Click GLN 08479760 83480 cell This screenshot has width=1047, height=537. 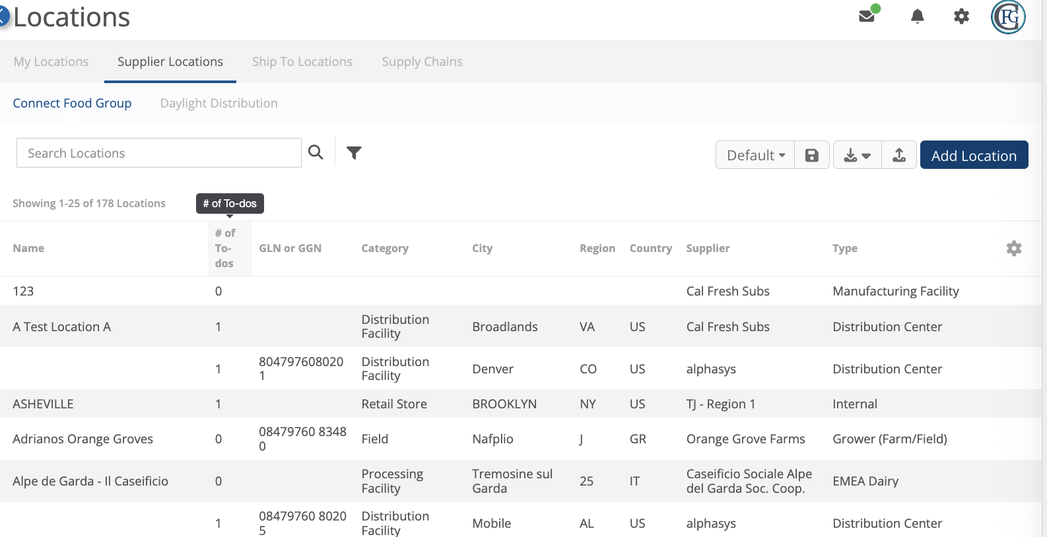[302, 439]
